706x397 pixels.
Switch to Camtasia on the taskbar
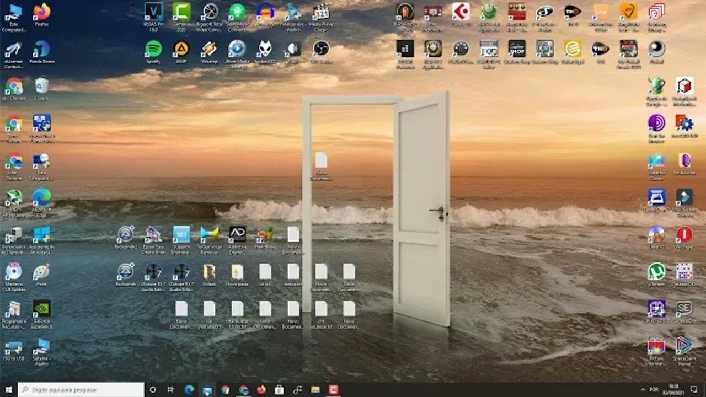pyautogui.click(x=333, y=390)
